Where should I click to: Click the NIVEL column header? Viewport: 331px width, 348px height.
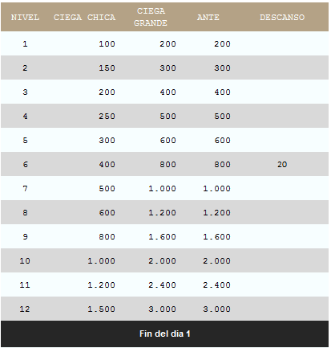click(x=25, y=18)
